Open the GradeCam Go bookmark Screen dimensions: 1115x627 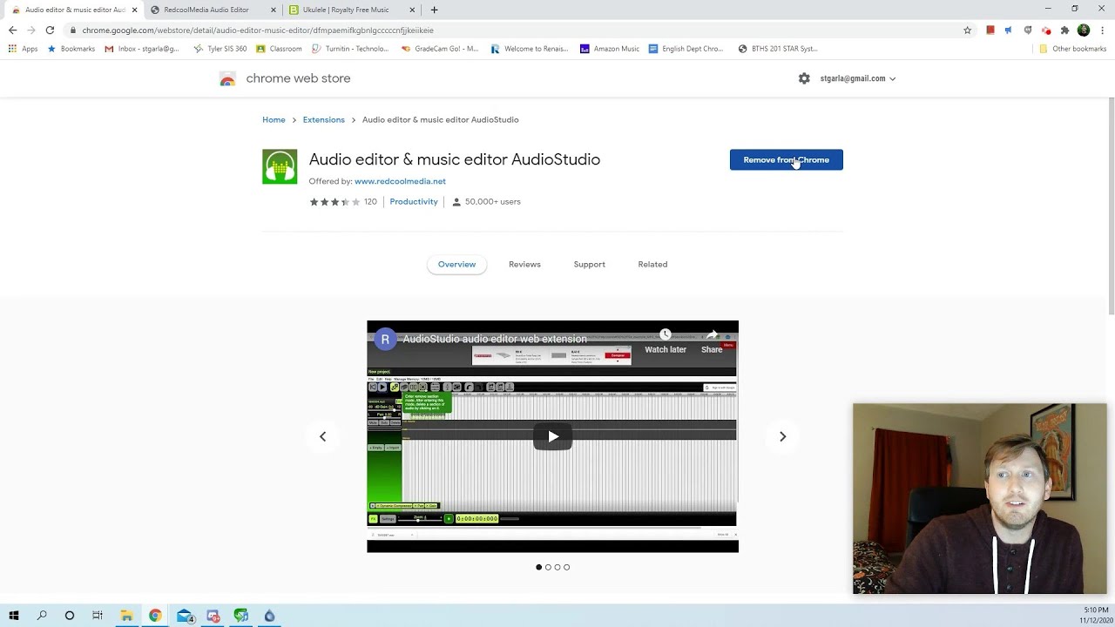pyautogui.click(x=440, y=49)
